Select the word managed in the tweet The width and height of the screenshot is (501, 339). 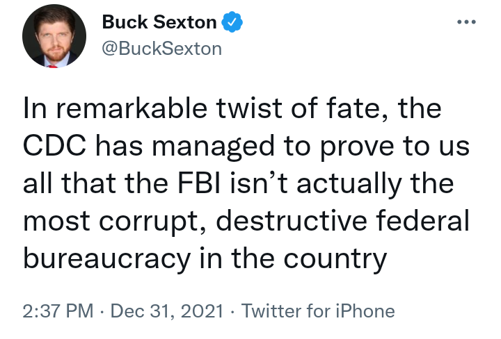click(214, 147)
